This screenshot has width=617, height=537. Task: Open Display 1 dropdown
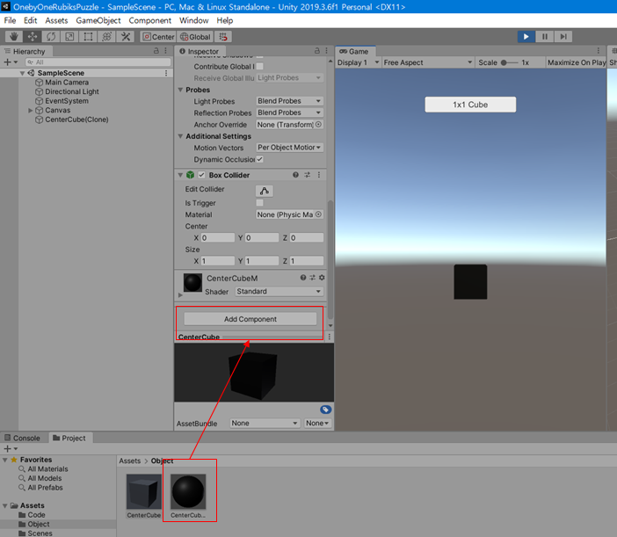tap(358, 62)
